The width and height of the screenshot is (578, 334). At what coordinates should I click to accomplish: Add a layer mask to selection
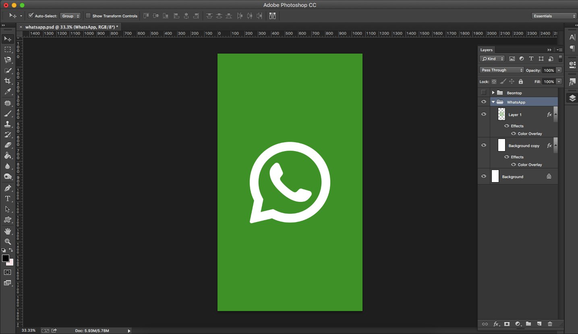point(507,324)
